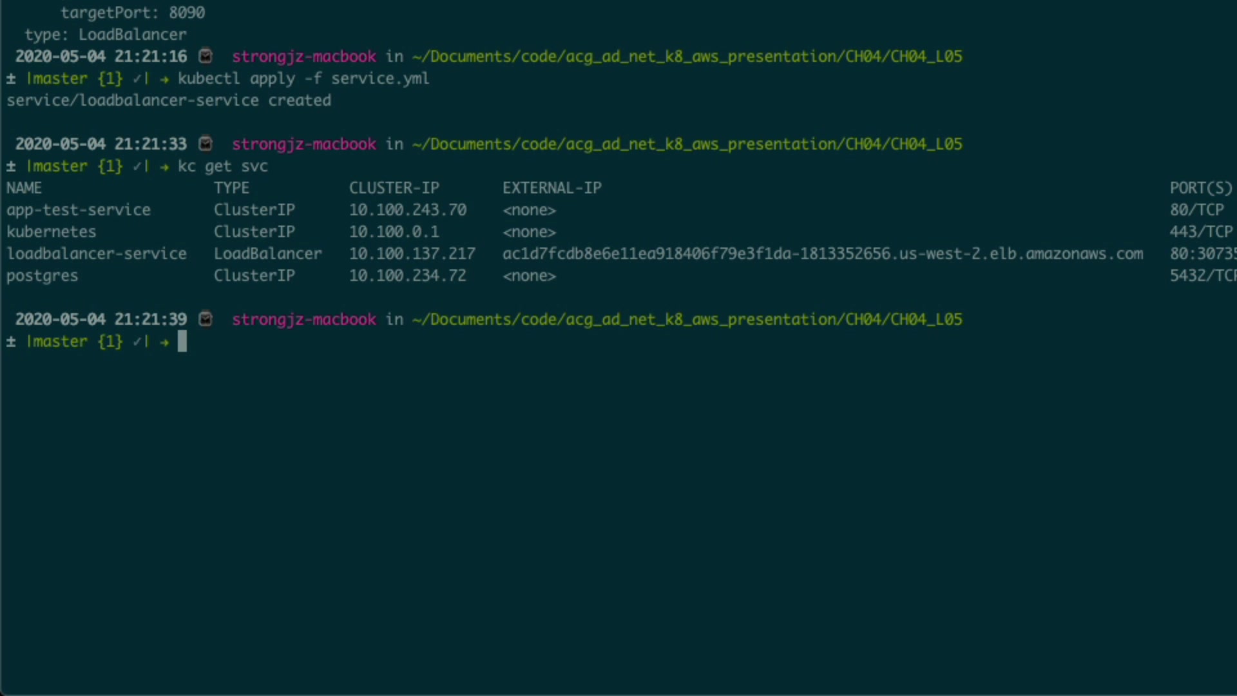Select the app-test-service row name
This screenshot has width=1237, height=696.
pyautogui.click(x=79, y=210)
